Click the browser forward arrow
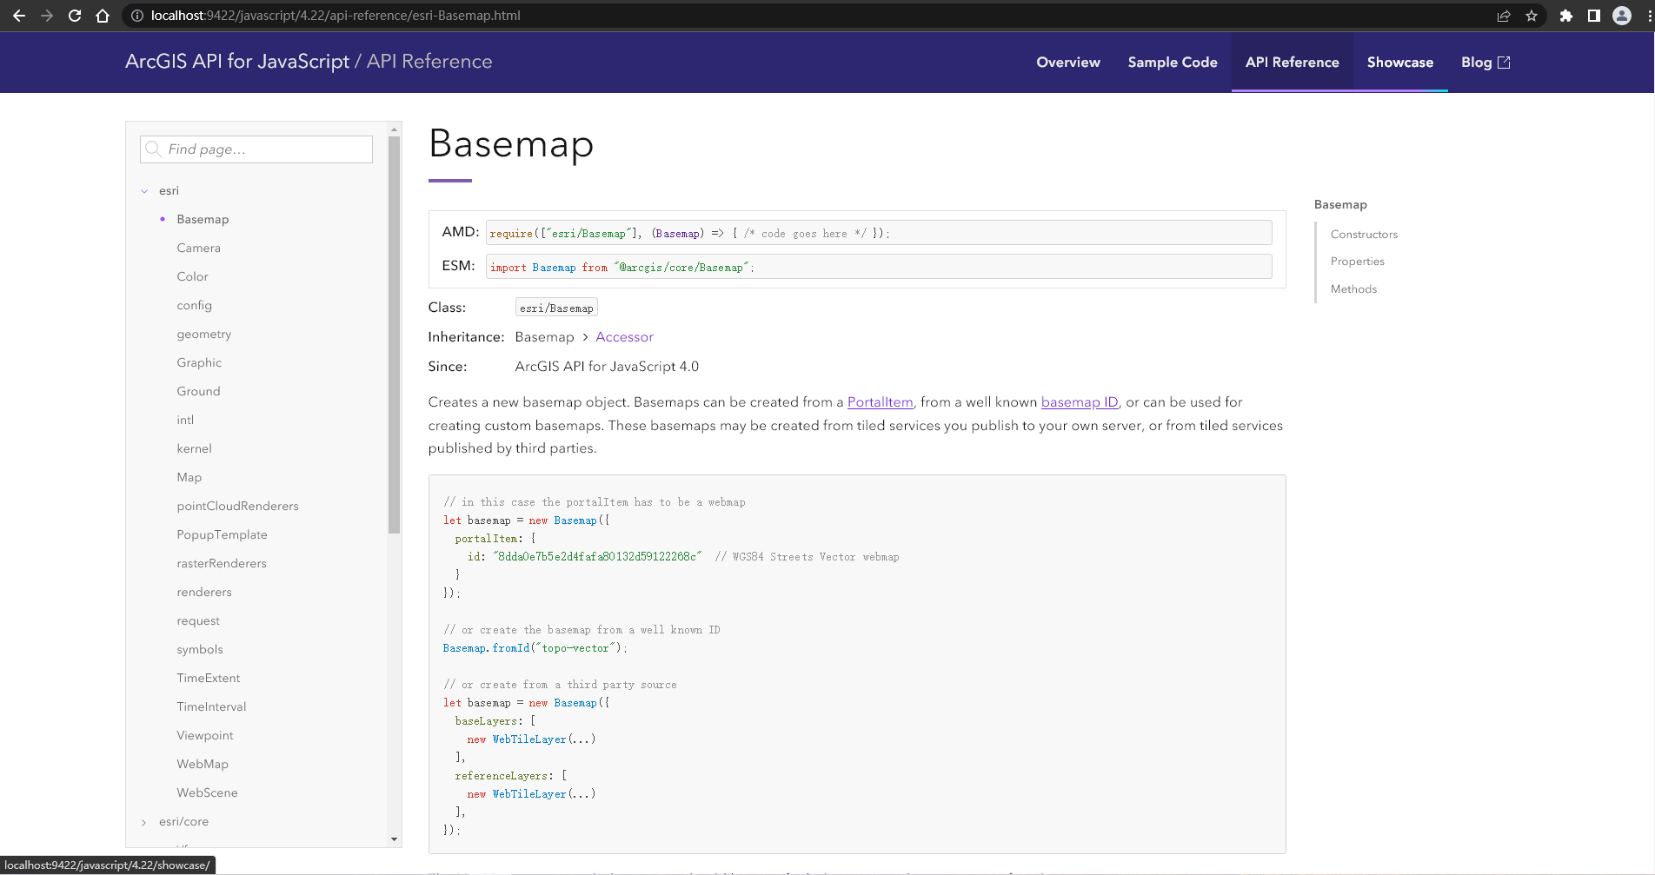Viewport: 1655px width, 875px height. point(46,15)
